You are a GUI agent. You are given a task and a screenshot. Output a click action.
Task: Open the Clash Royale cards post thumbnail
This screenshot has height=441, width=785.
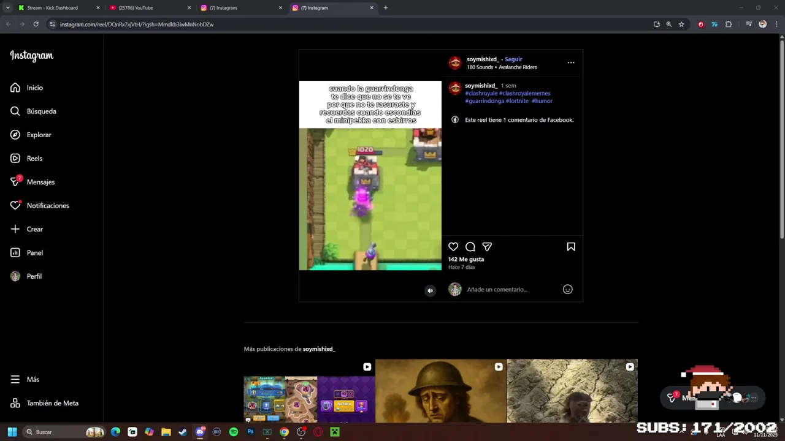coord(309,391)
